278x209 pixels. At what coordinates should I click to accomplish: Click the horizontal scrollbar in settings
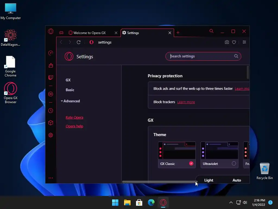coord(160,182)
